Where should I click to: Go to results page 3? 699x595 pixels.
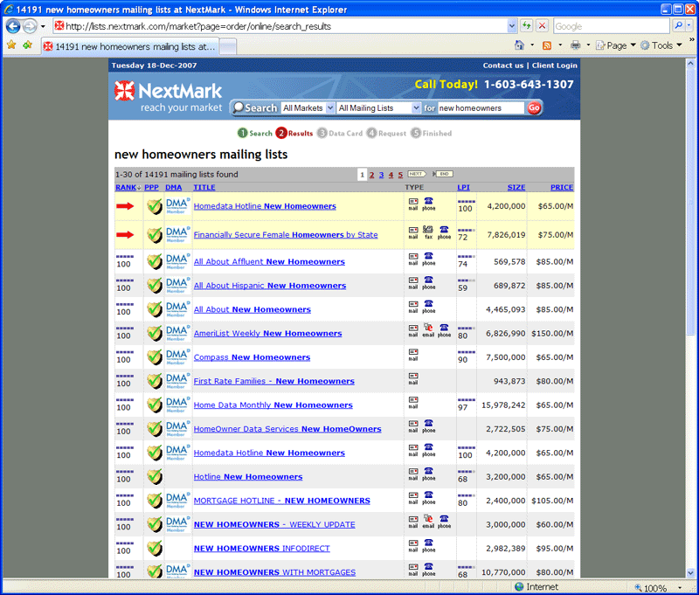point(381,175)
